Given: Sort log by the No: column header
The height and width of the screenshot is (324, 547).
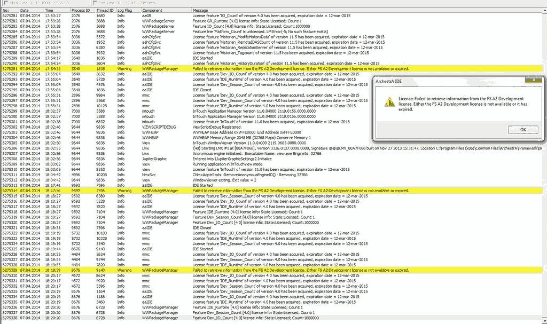Looking at the screenshot, I should pyautogui.click(x=8, y=10).
